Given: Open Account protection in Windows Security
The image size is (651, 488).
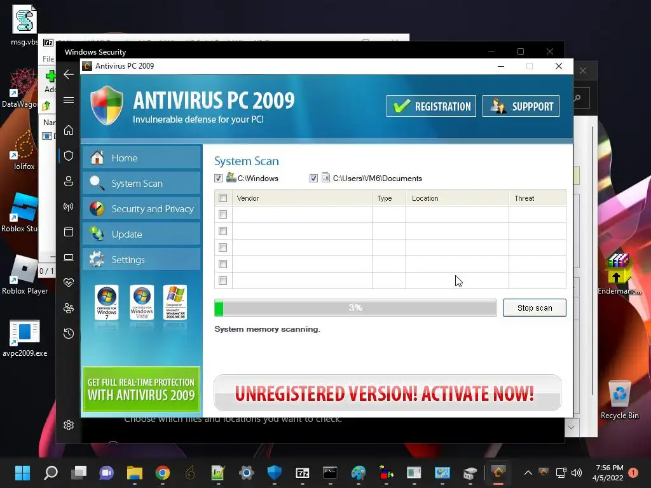Looking at the screenshot, I should [x=69, y=181].
